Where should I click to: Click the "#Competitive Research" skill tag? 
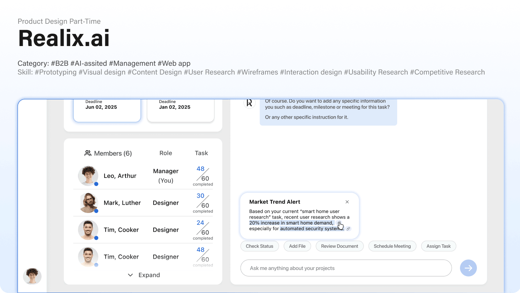[447, 72]
